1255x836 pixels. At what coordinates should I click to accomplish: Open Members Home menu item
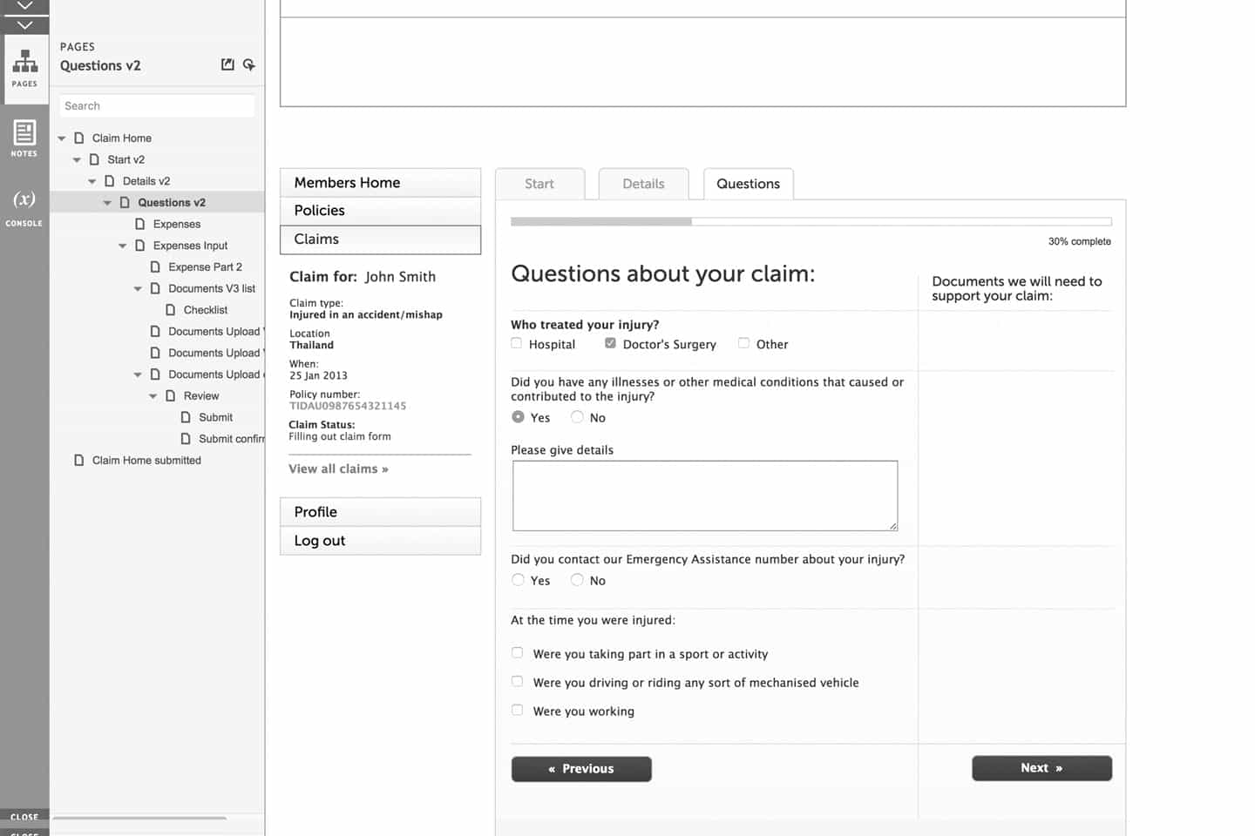(380, 182)
